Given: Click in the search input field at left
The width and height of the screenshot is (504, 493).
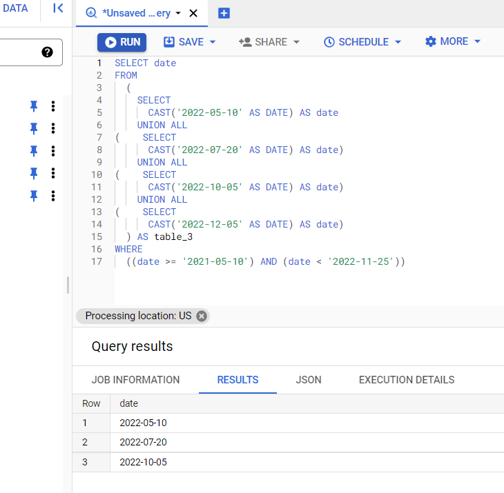Looking at the screenshot, I should (30, 52).
